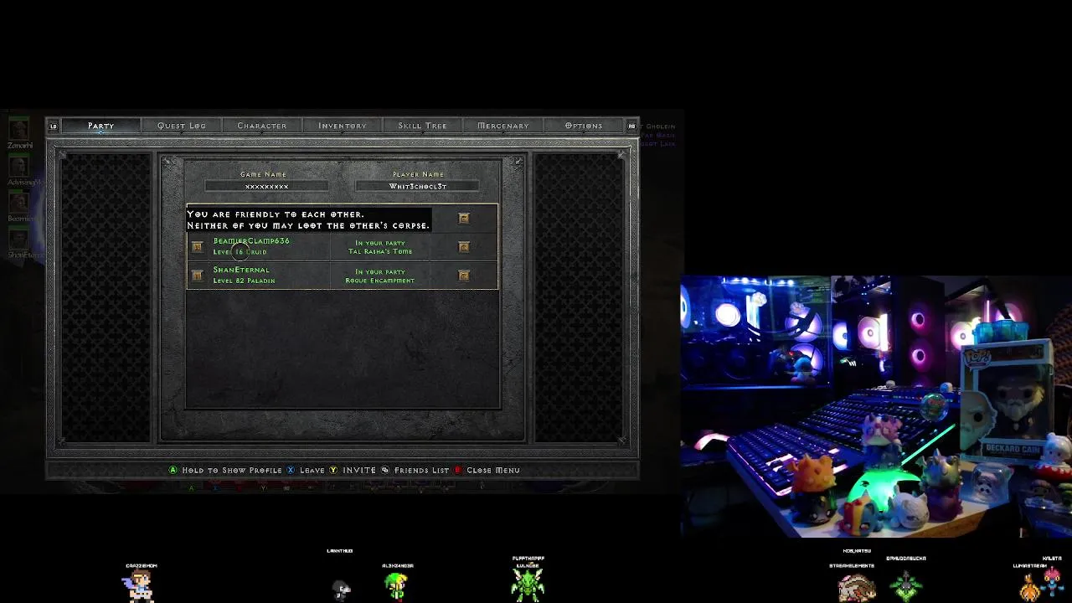Click the LB bumper icon beside Party
The height and width of the screenshot is (603, 1072).
pos(54,126)
